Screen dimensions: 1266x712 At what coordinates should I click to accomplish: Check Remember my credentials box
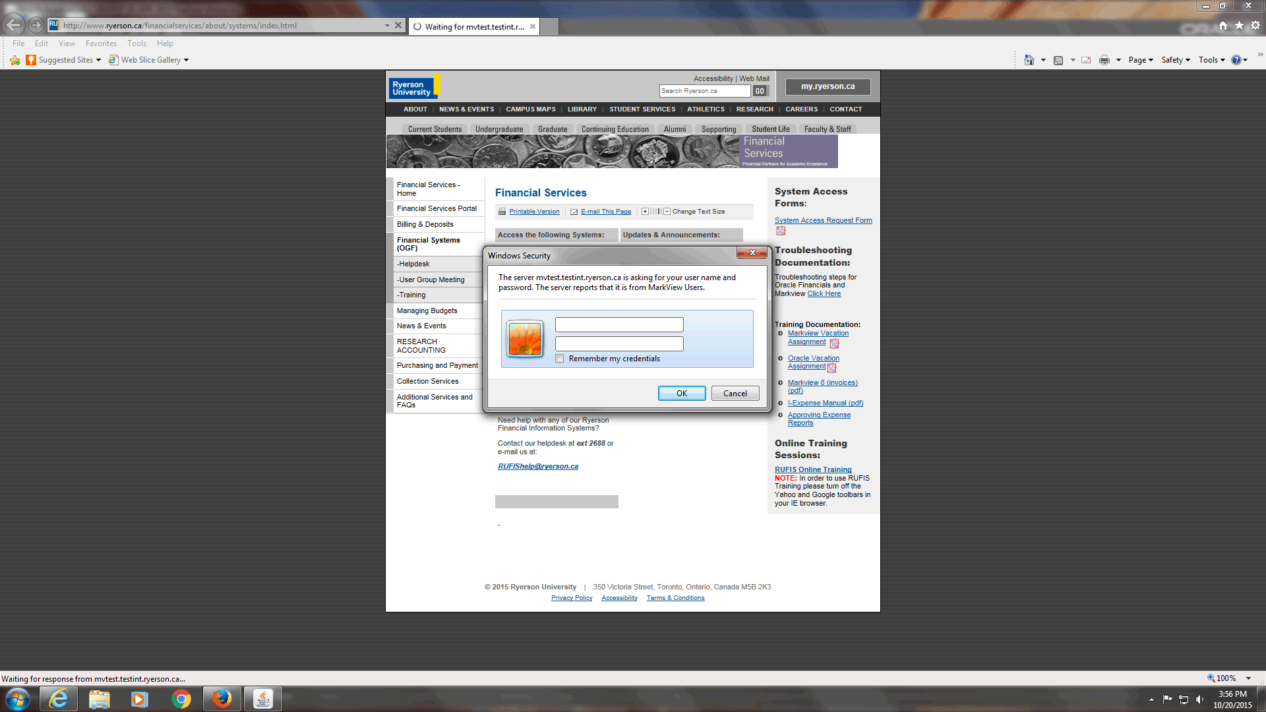click(560, 359)
